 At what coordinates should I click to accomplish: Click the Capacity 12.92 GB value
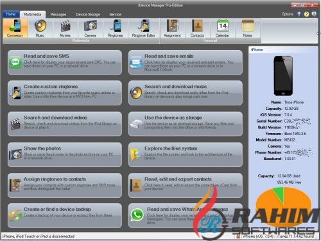pos(291,109)
